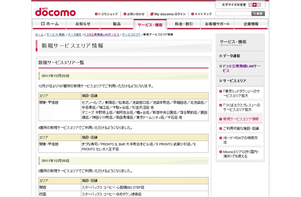Open the 製品 navigation tab
This screenshot has height=197, width=301.
tap(117, 24)
